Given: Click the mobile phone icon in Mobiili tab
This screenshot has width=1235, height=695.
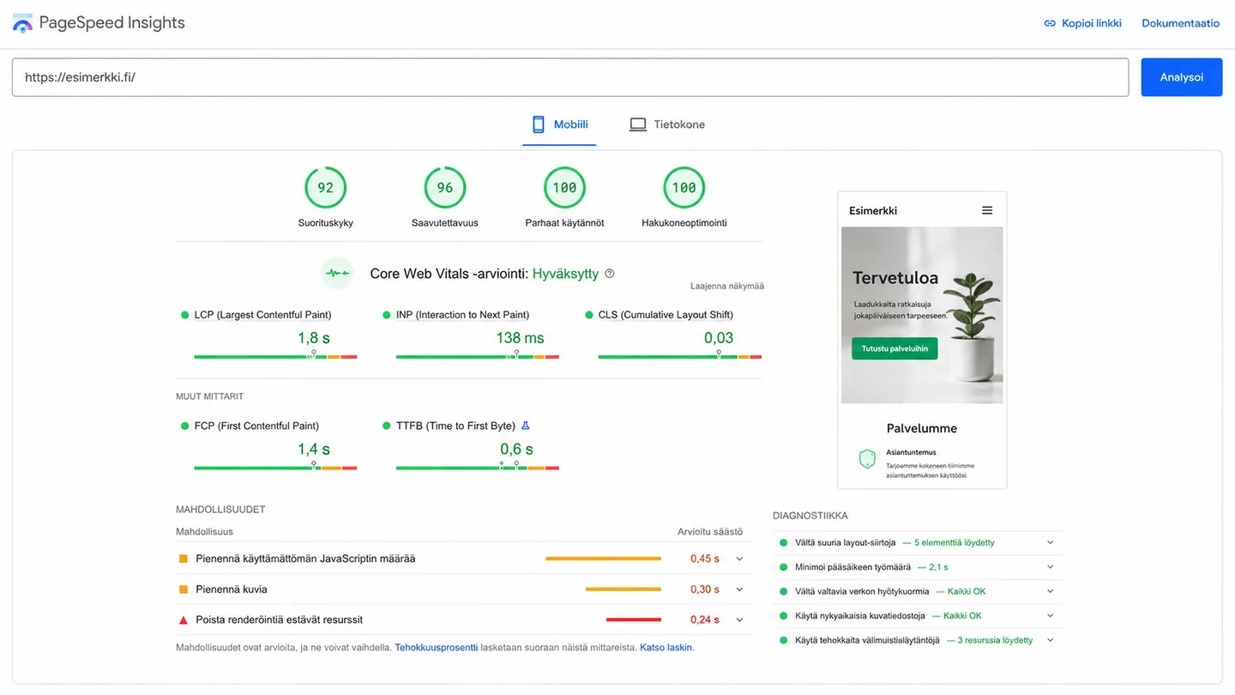Looking at the screenshot, I should click(539, 124).
